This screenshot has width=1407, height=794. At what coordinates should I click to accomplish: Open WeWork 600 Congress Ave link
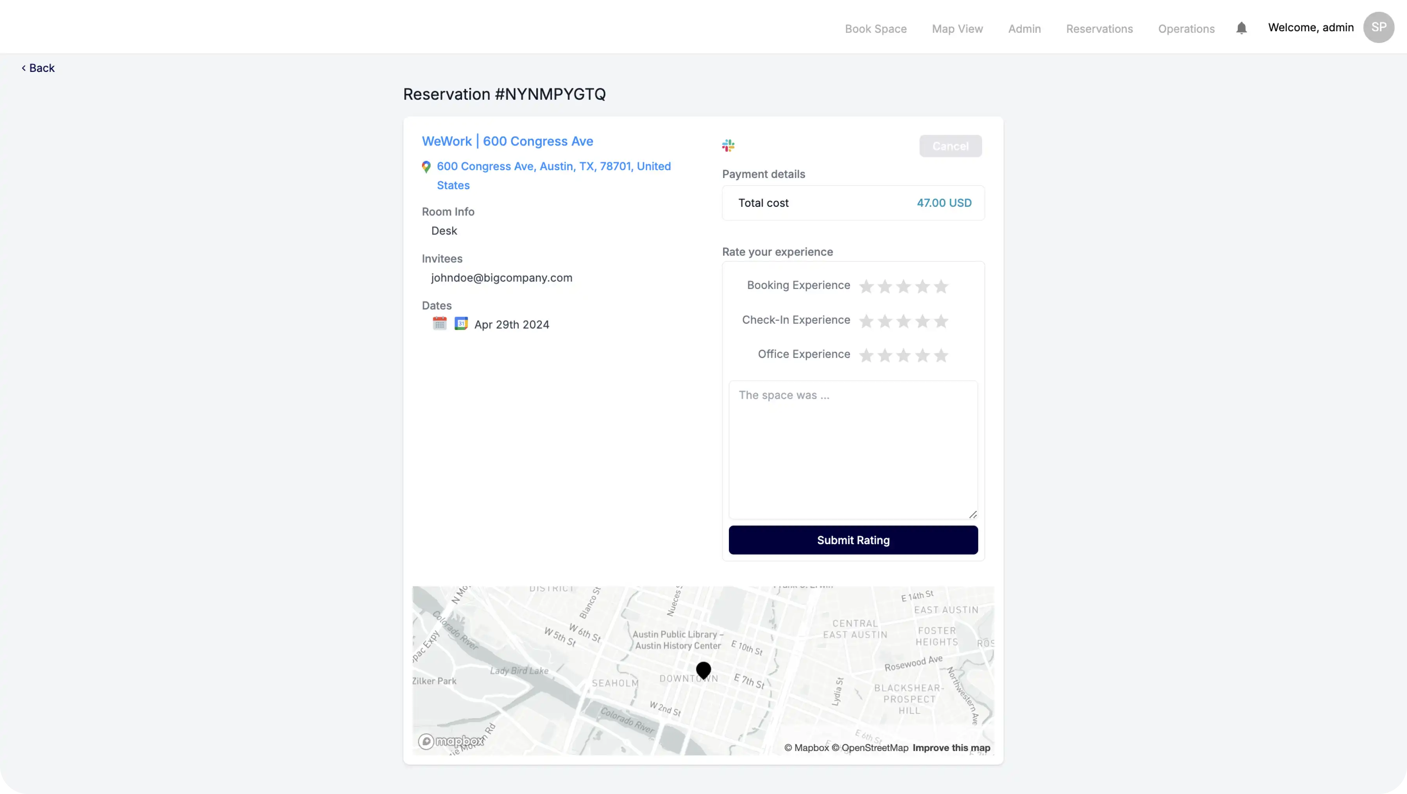pos(507,141)
